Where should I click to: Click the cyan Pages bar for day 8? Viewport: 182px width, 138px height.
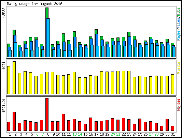point(48,38)
